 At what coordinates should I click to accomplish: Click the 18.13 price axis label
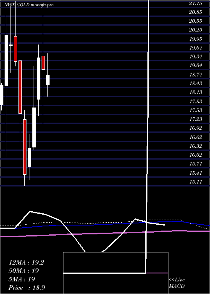[x=196, y=92]
